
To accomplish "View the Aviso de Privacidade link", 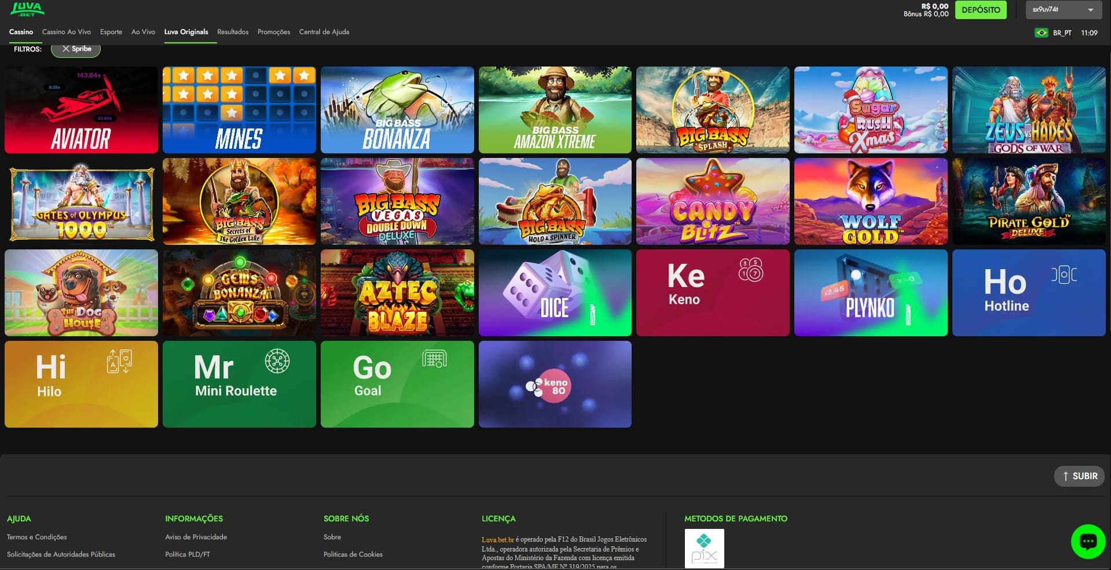I will pos(196,537).
